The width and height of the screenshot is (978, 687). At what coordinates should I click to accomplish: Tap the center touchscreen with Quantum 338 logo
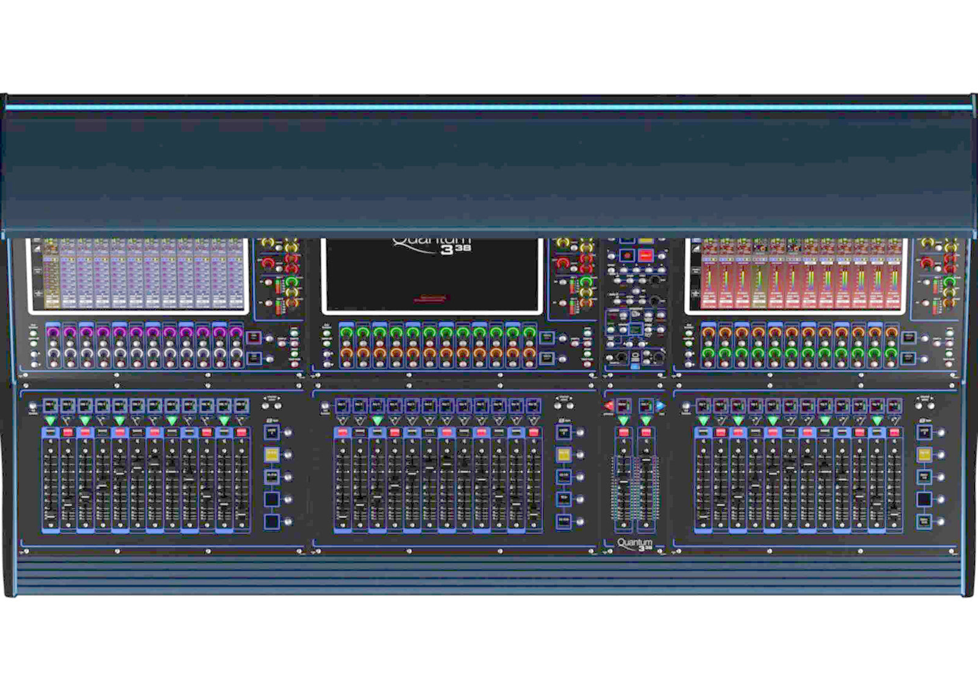click(x=432, y=276)
